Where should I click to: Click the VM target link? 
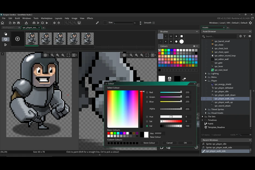click(x=228, y=23)
